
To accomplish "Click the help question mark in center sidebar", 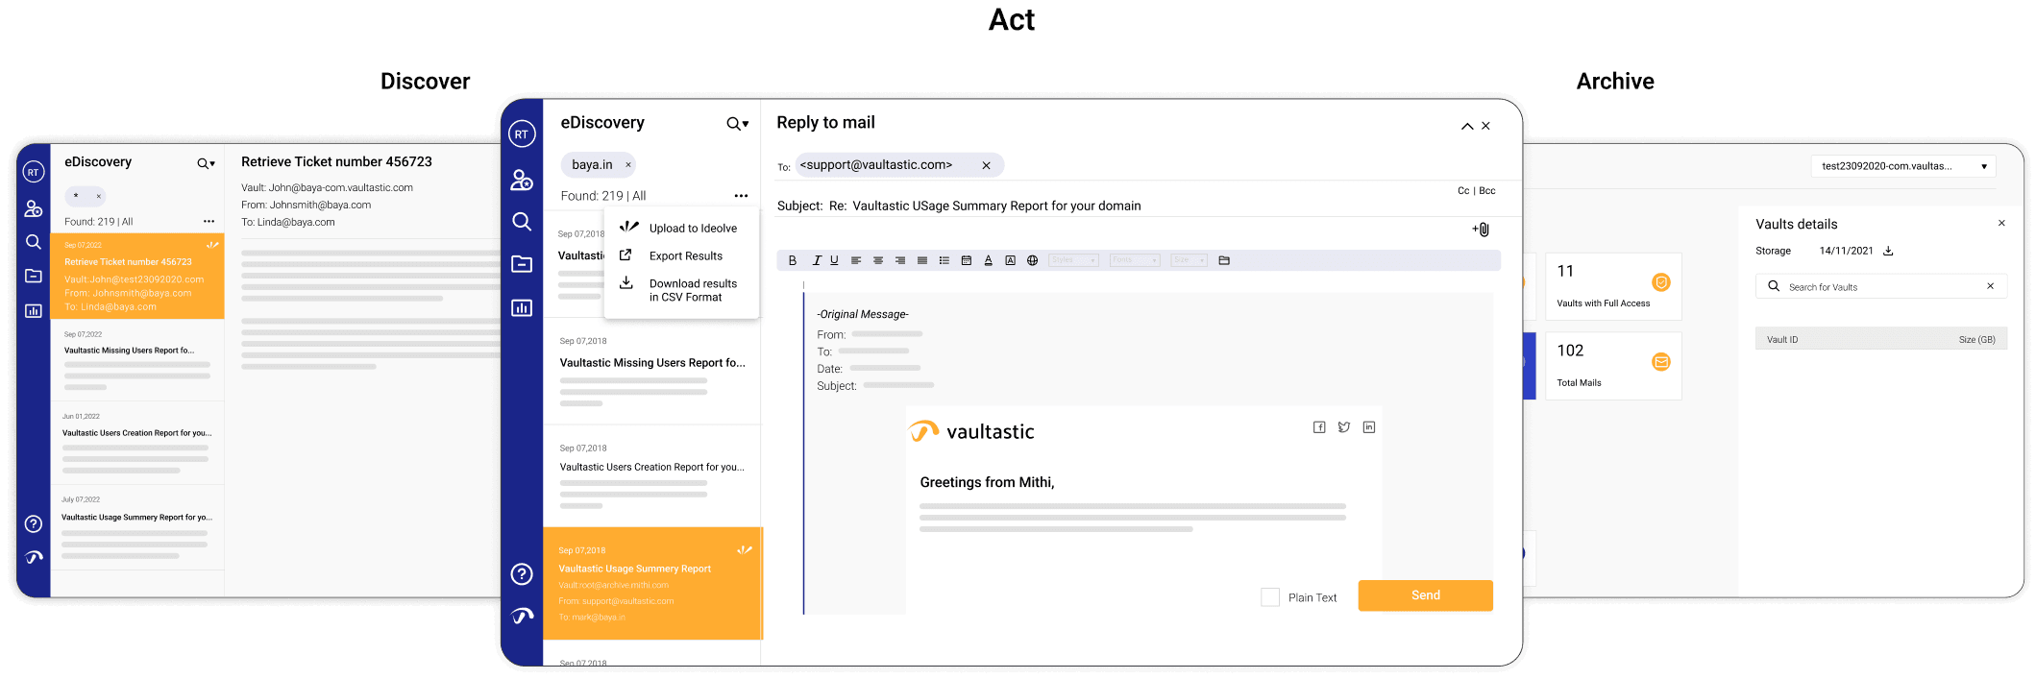I will click(522, 574).
